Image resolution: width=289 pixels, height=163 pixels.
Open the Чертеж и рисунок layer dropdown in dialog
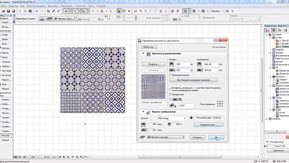(166, 137)
